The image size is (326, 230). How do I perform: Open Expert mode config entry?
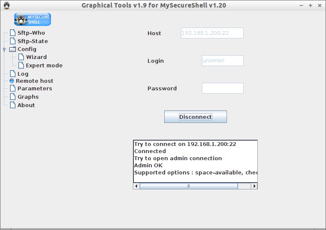pos(44,66)
